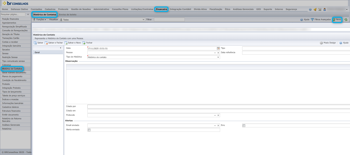The height and width of the screenshot is (155, 350).
Task: Click the user profile avatar icon
Action: click(325, 9)
